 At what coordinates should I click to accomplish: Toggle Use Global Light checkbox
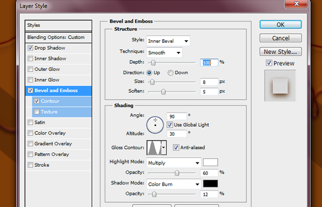(x=170, y=125)
